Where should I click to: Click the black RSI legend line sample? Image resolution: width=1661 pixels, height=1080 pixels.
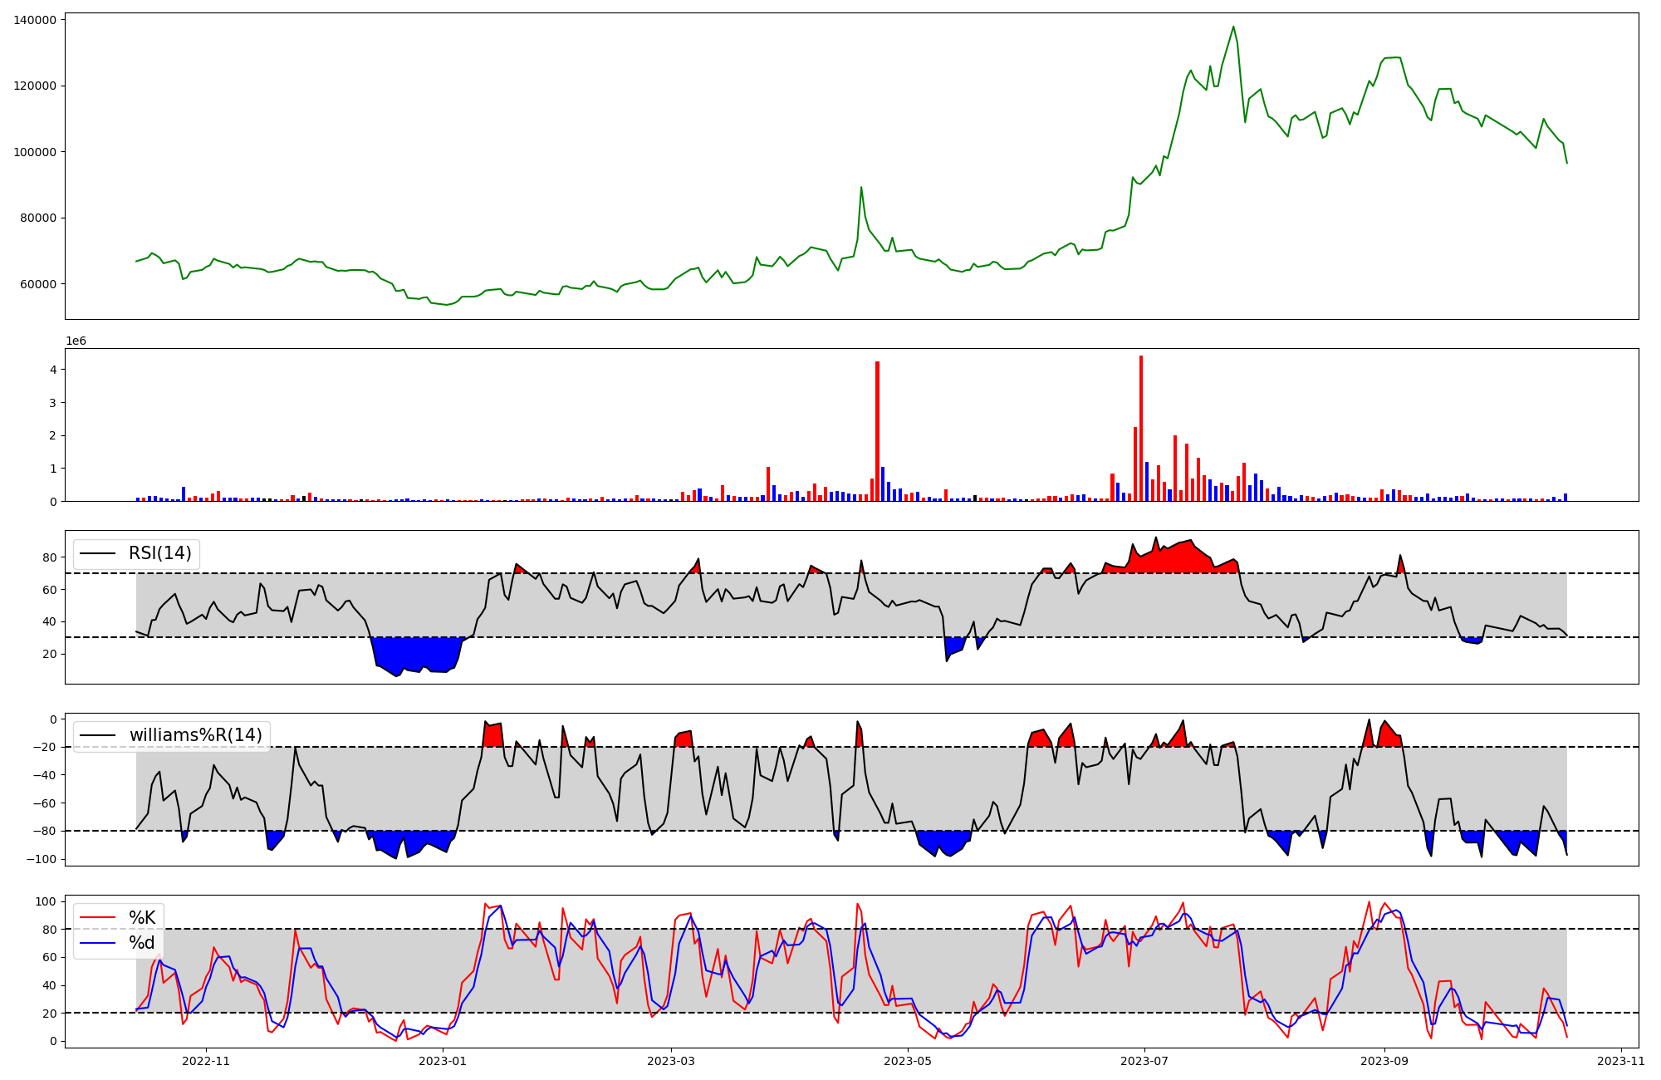tap(97, 554)
